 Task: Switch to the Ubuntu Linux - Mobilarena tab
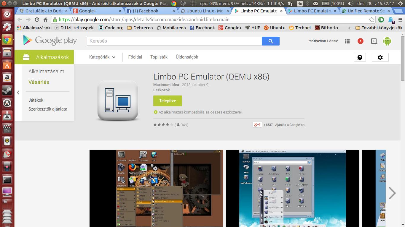(x=205, y=11)
